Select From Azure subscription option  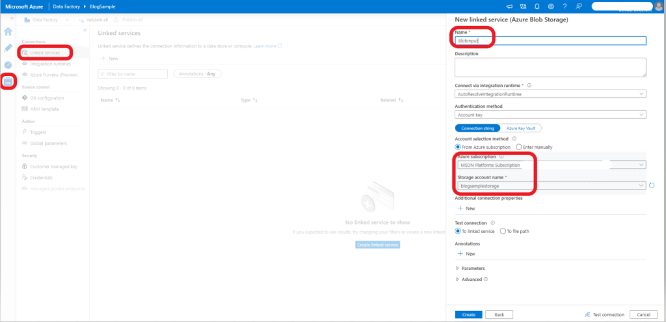pyautogui.click(x=459, y=147)
